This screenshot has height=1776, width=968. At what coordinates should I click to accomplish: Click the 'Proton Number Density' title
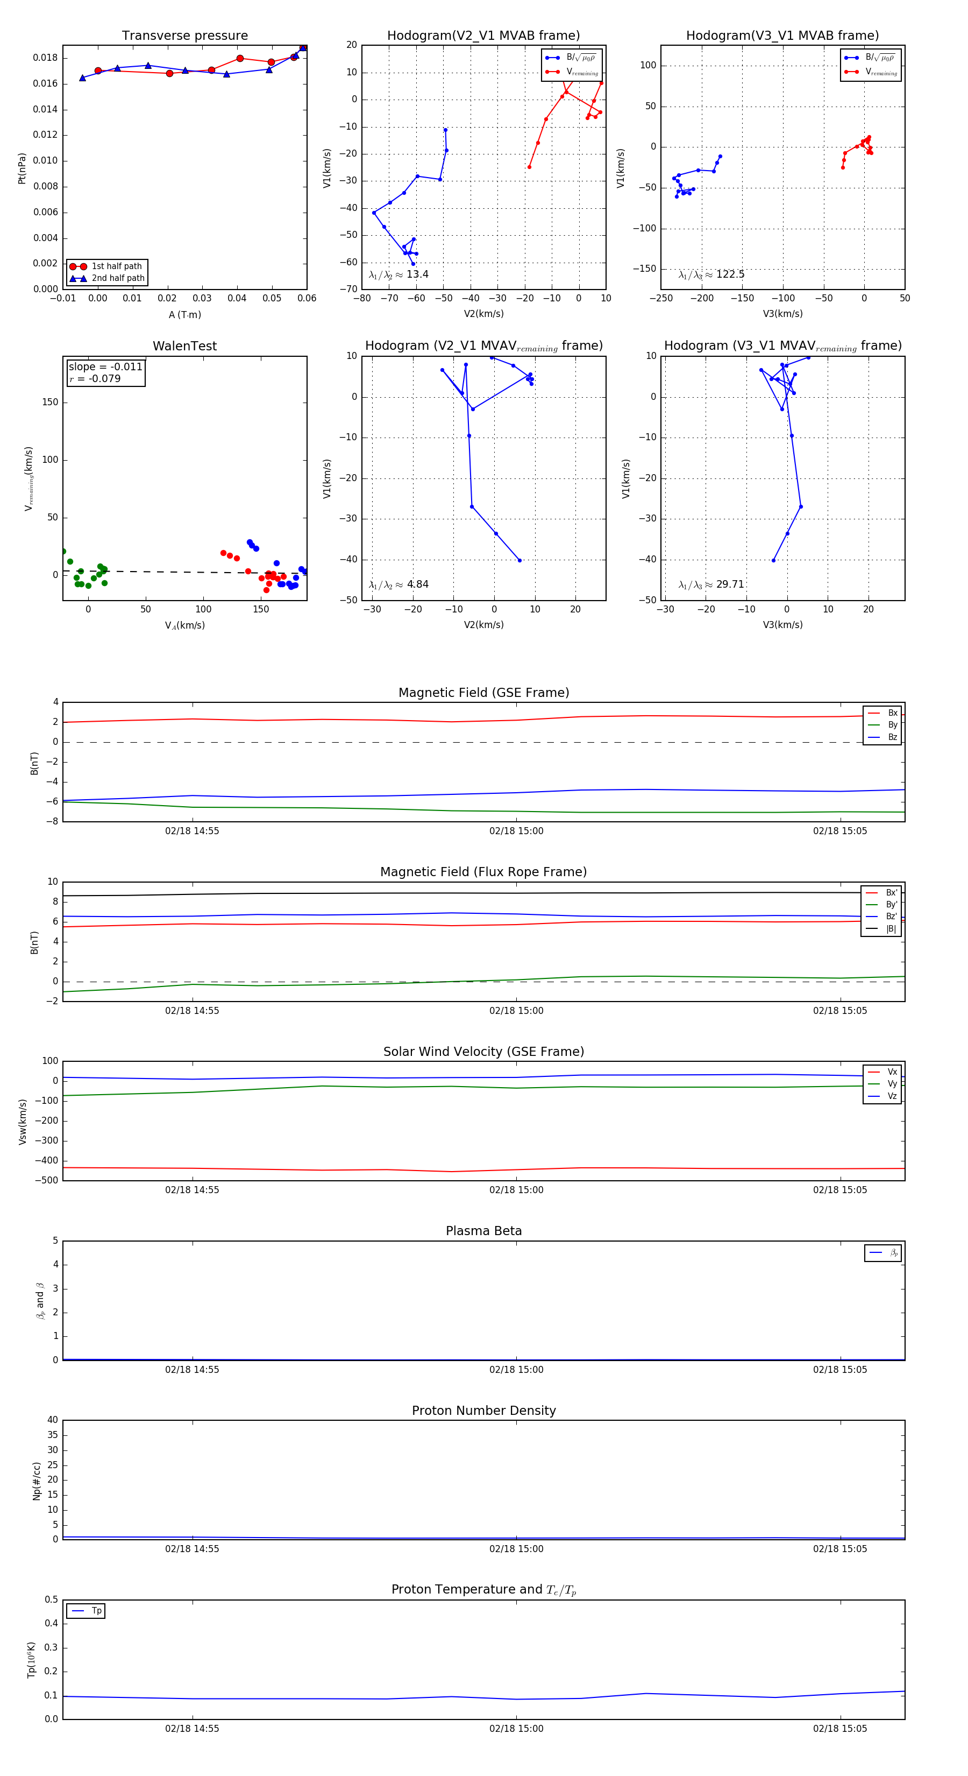483,1411
